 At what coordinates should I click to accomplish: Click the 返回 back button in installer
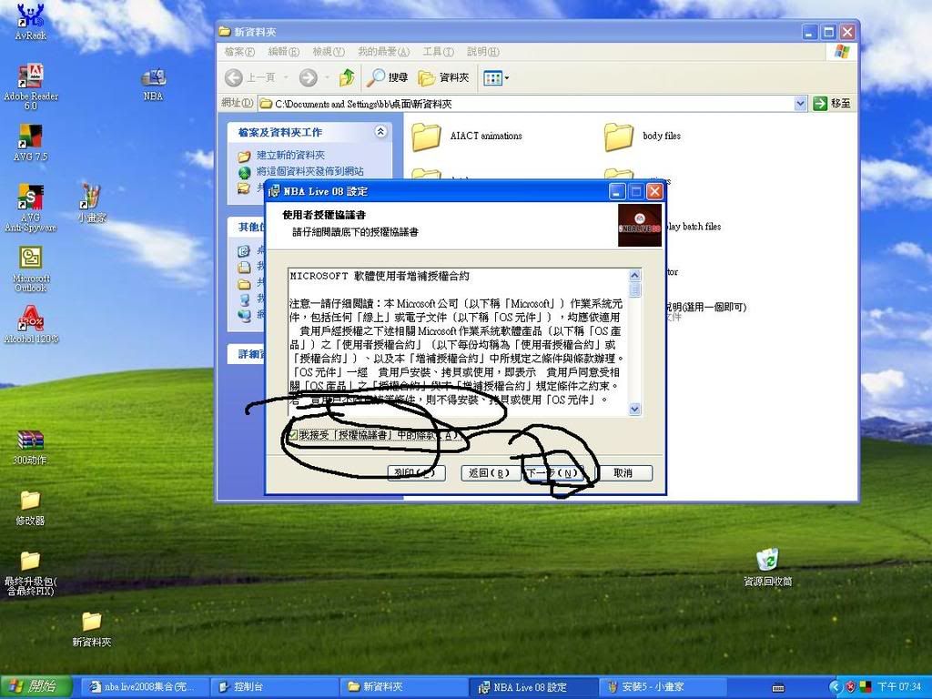point(490,472)
